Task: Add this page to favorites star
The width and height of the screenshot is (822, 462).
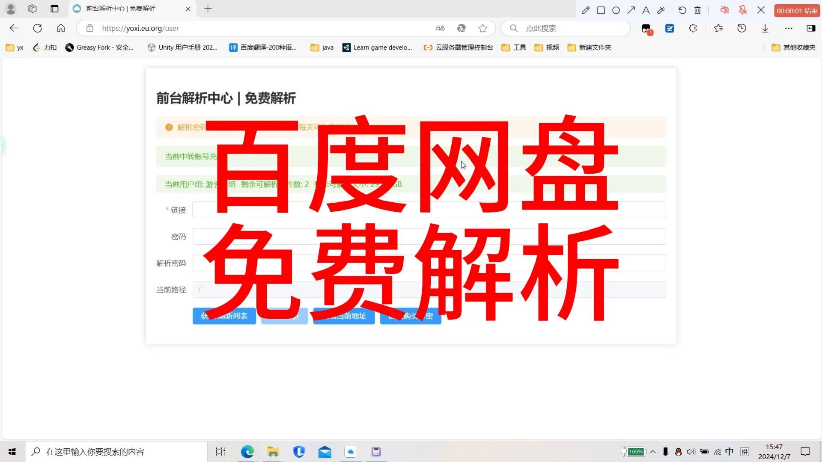Action: click(483, 28)
